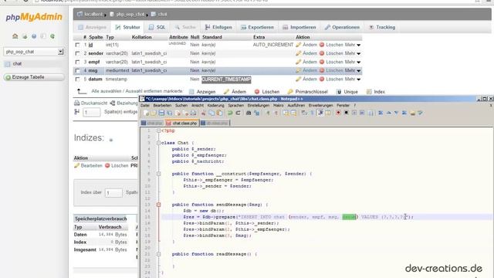Collapse the readMessage function fold marker
Screen dimensions: 494x278
click(x=158, y=254)
